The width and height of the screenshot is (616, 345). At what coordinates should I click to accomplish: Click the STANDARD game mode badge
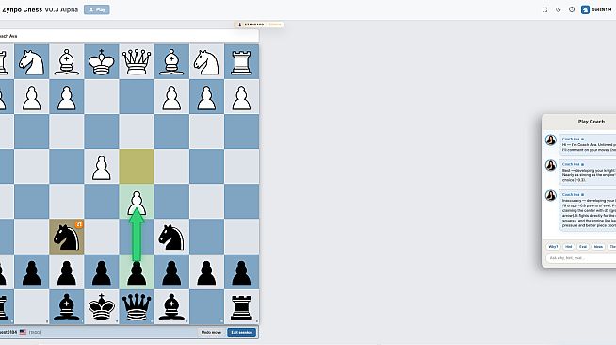pyautogui.click(x=259, y=25)
